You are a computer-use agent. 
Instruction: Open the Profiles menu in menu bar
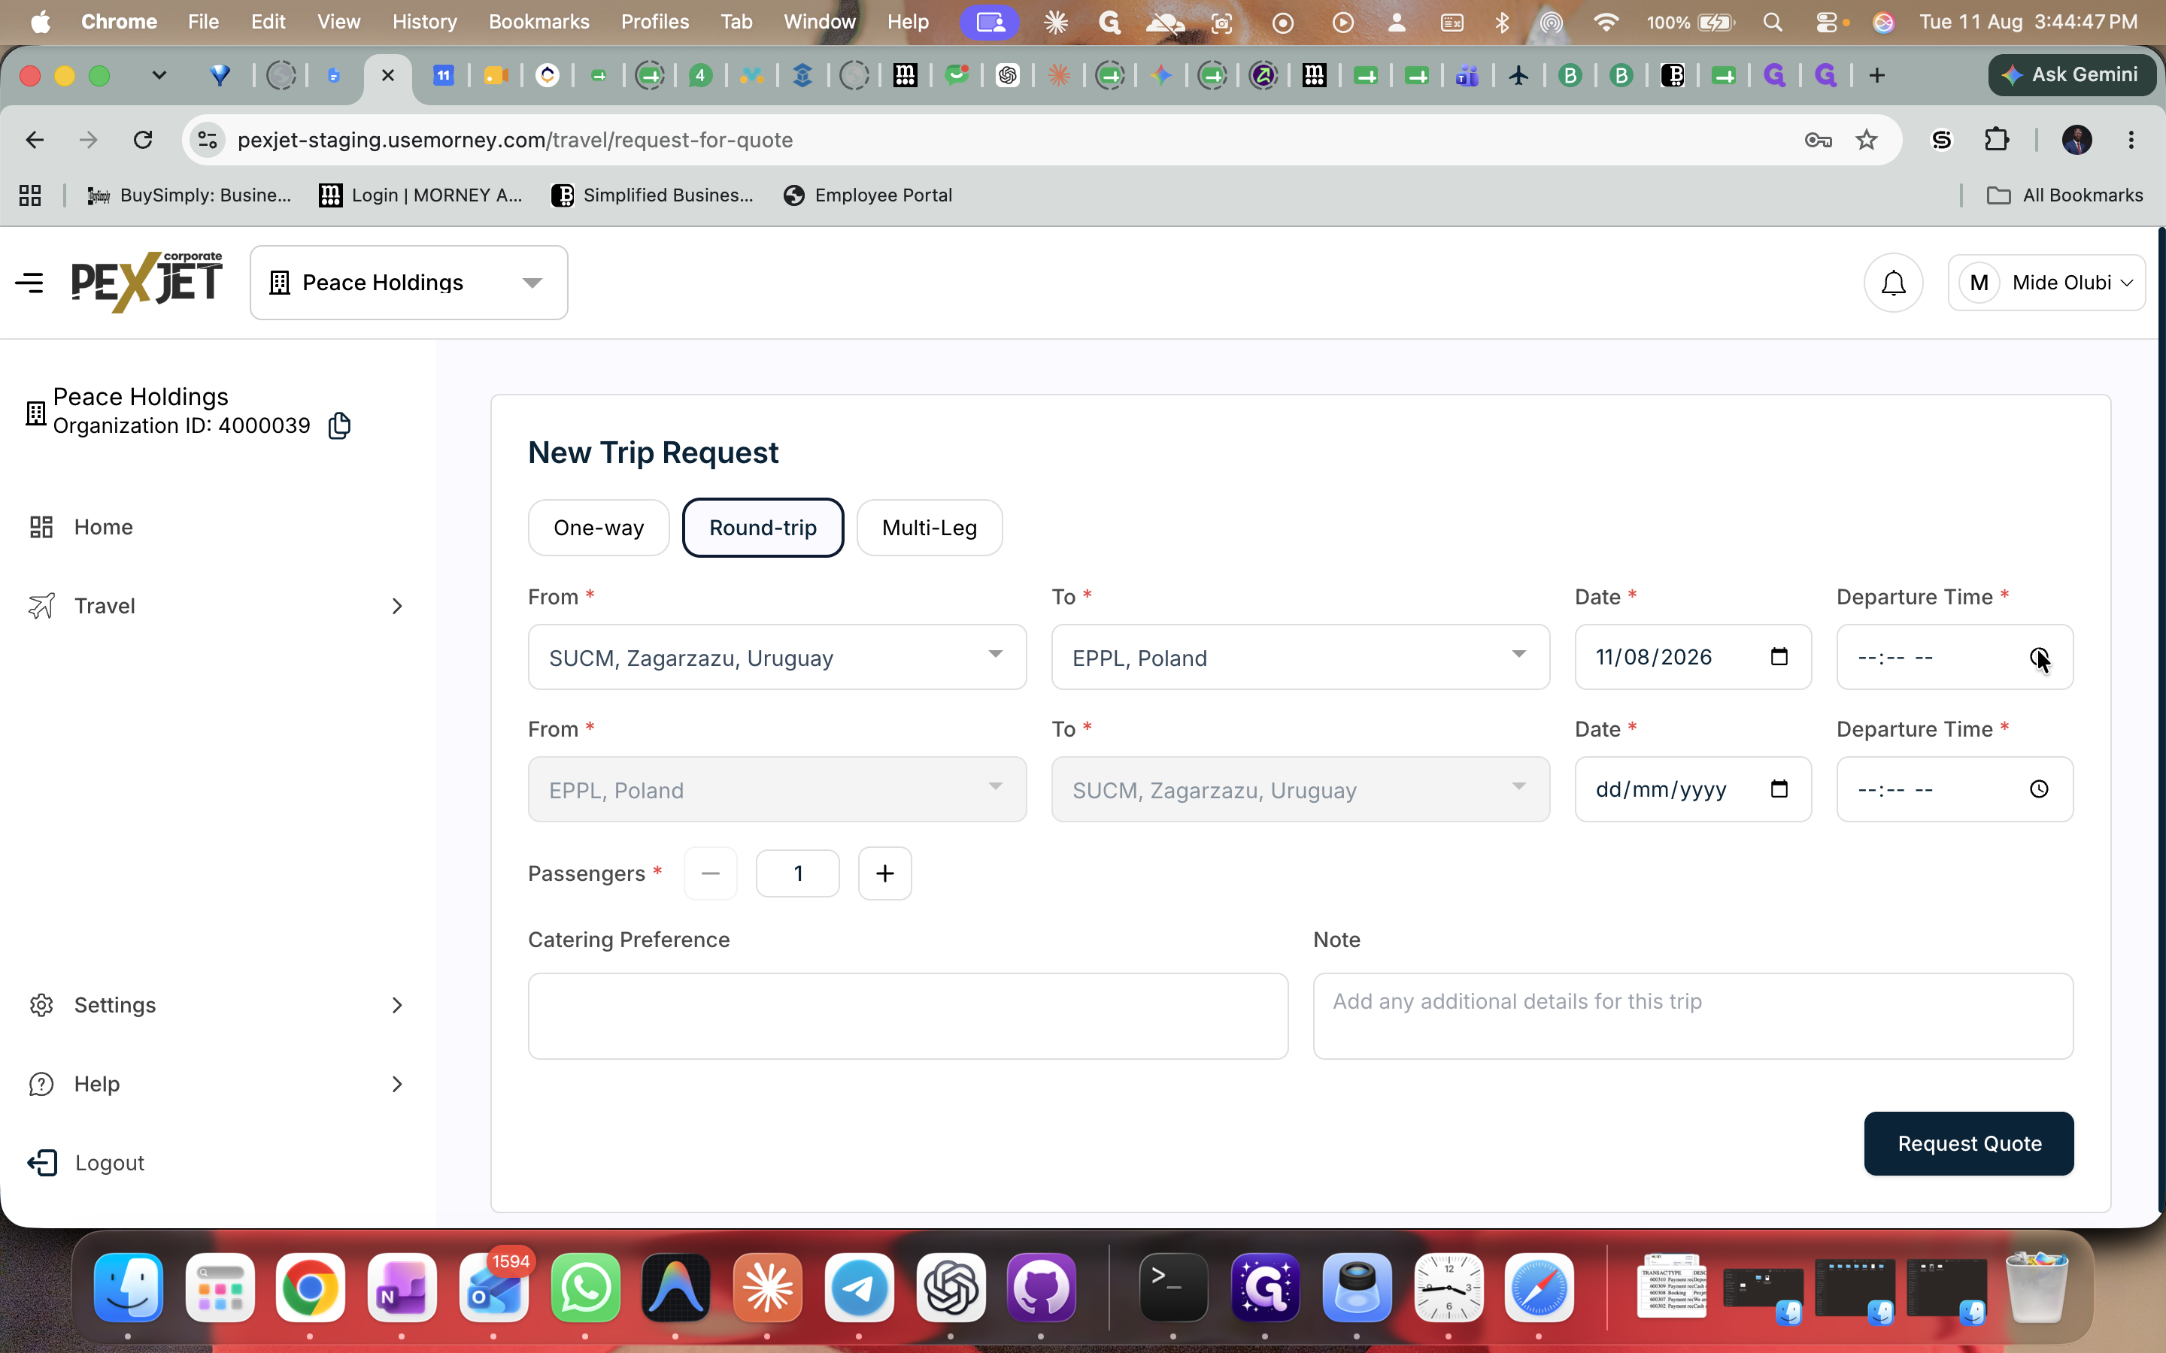click(x=654, y=23)
